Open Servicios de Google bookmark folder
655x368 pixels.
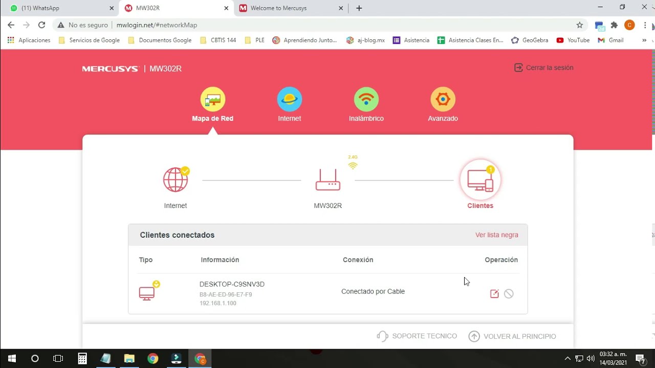pyautogui.click(x=89, y=40)
